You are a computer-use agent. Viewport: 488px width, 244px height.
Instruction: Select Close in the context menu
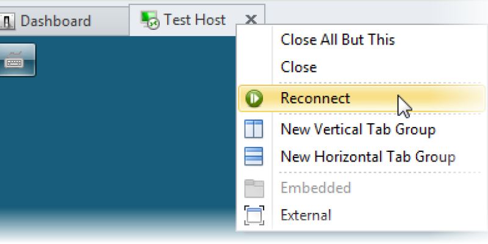(x=298, y=67)
